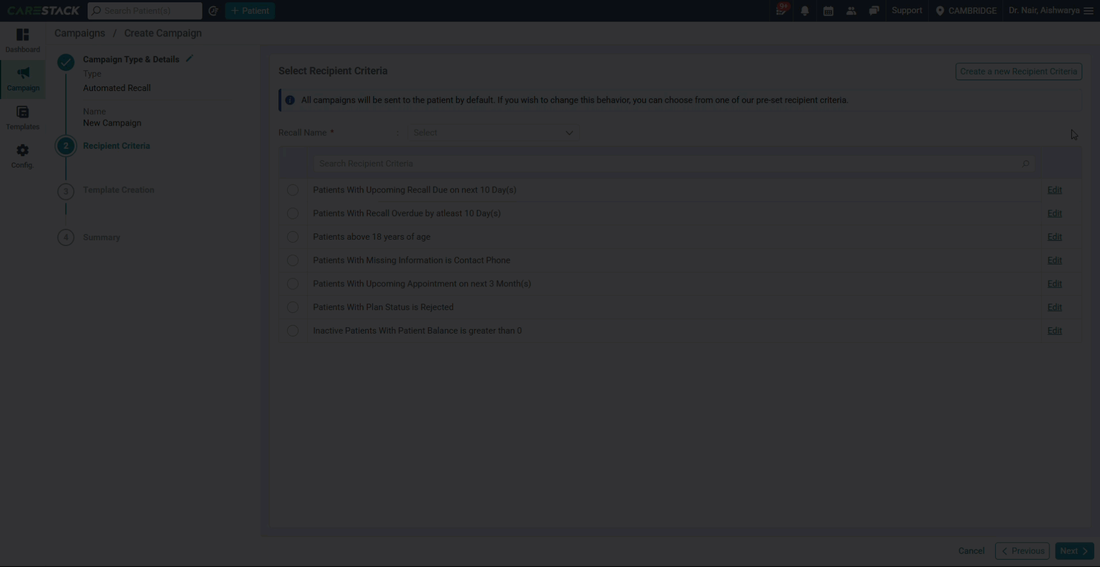Click the New Campaign name text
Viewport: 1100px width, 567px height.
[112, 123]
